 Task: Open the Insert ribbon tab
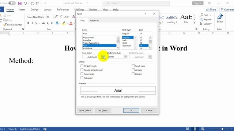coord(22,9)
